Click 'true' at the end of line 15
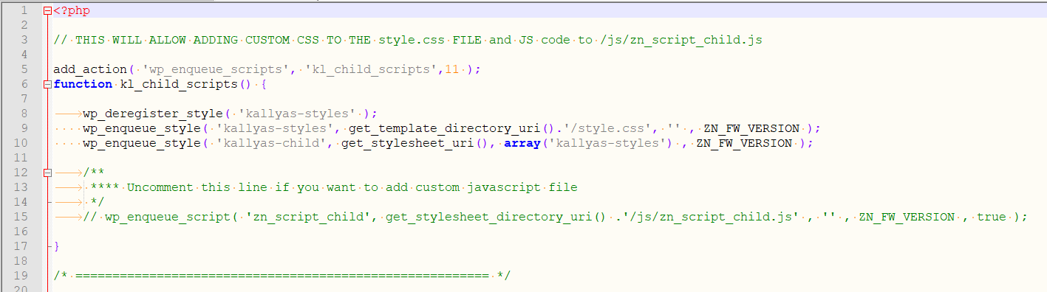 (992, 217)
